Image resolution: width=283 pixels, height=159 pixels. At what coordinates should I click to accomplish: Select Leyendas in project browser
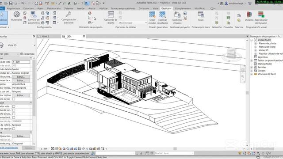[x=263, y=57]
